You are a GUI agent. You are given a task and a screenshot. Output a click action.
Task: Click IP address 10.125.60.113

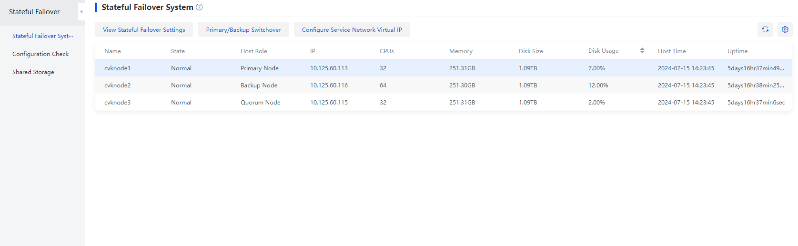329,68
